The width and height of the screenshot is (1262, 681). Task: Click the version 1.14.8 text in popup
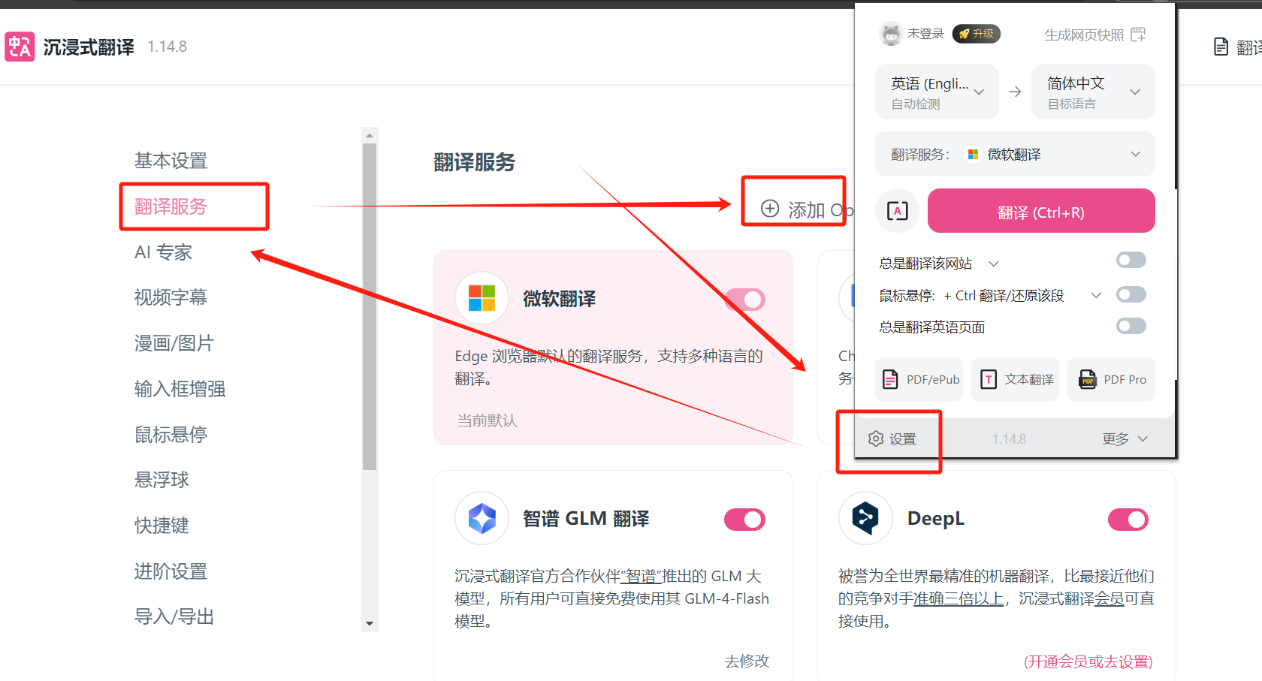point(1009,438)
